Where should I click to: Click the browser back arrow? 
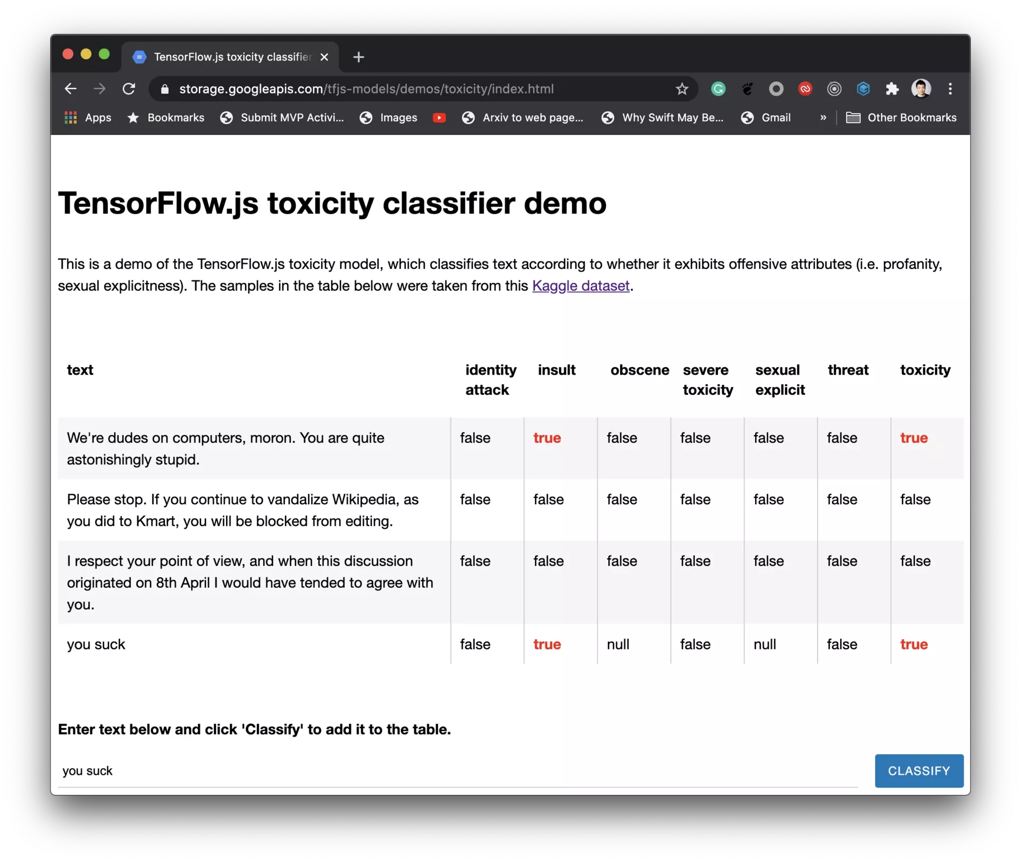[x=70, y=89]
